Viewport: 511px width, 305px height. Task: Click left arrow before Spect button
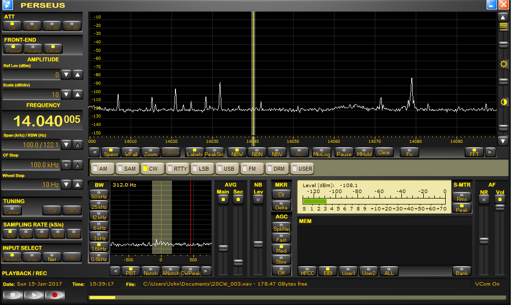tap(94, 152)
